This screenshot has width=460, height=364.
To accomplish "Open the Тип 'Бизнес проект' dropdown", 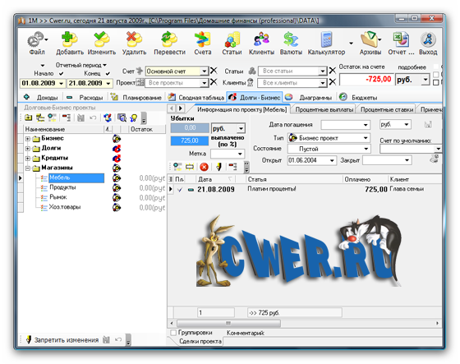I will coord(366,138).
